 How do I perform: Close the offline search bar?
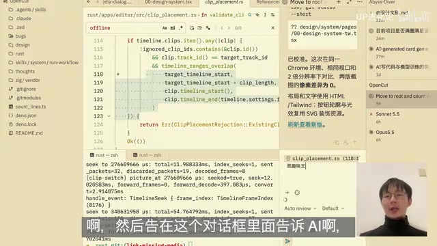[x=273, y=28]
